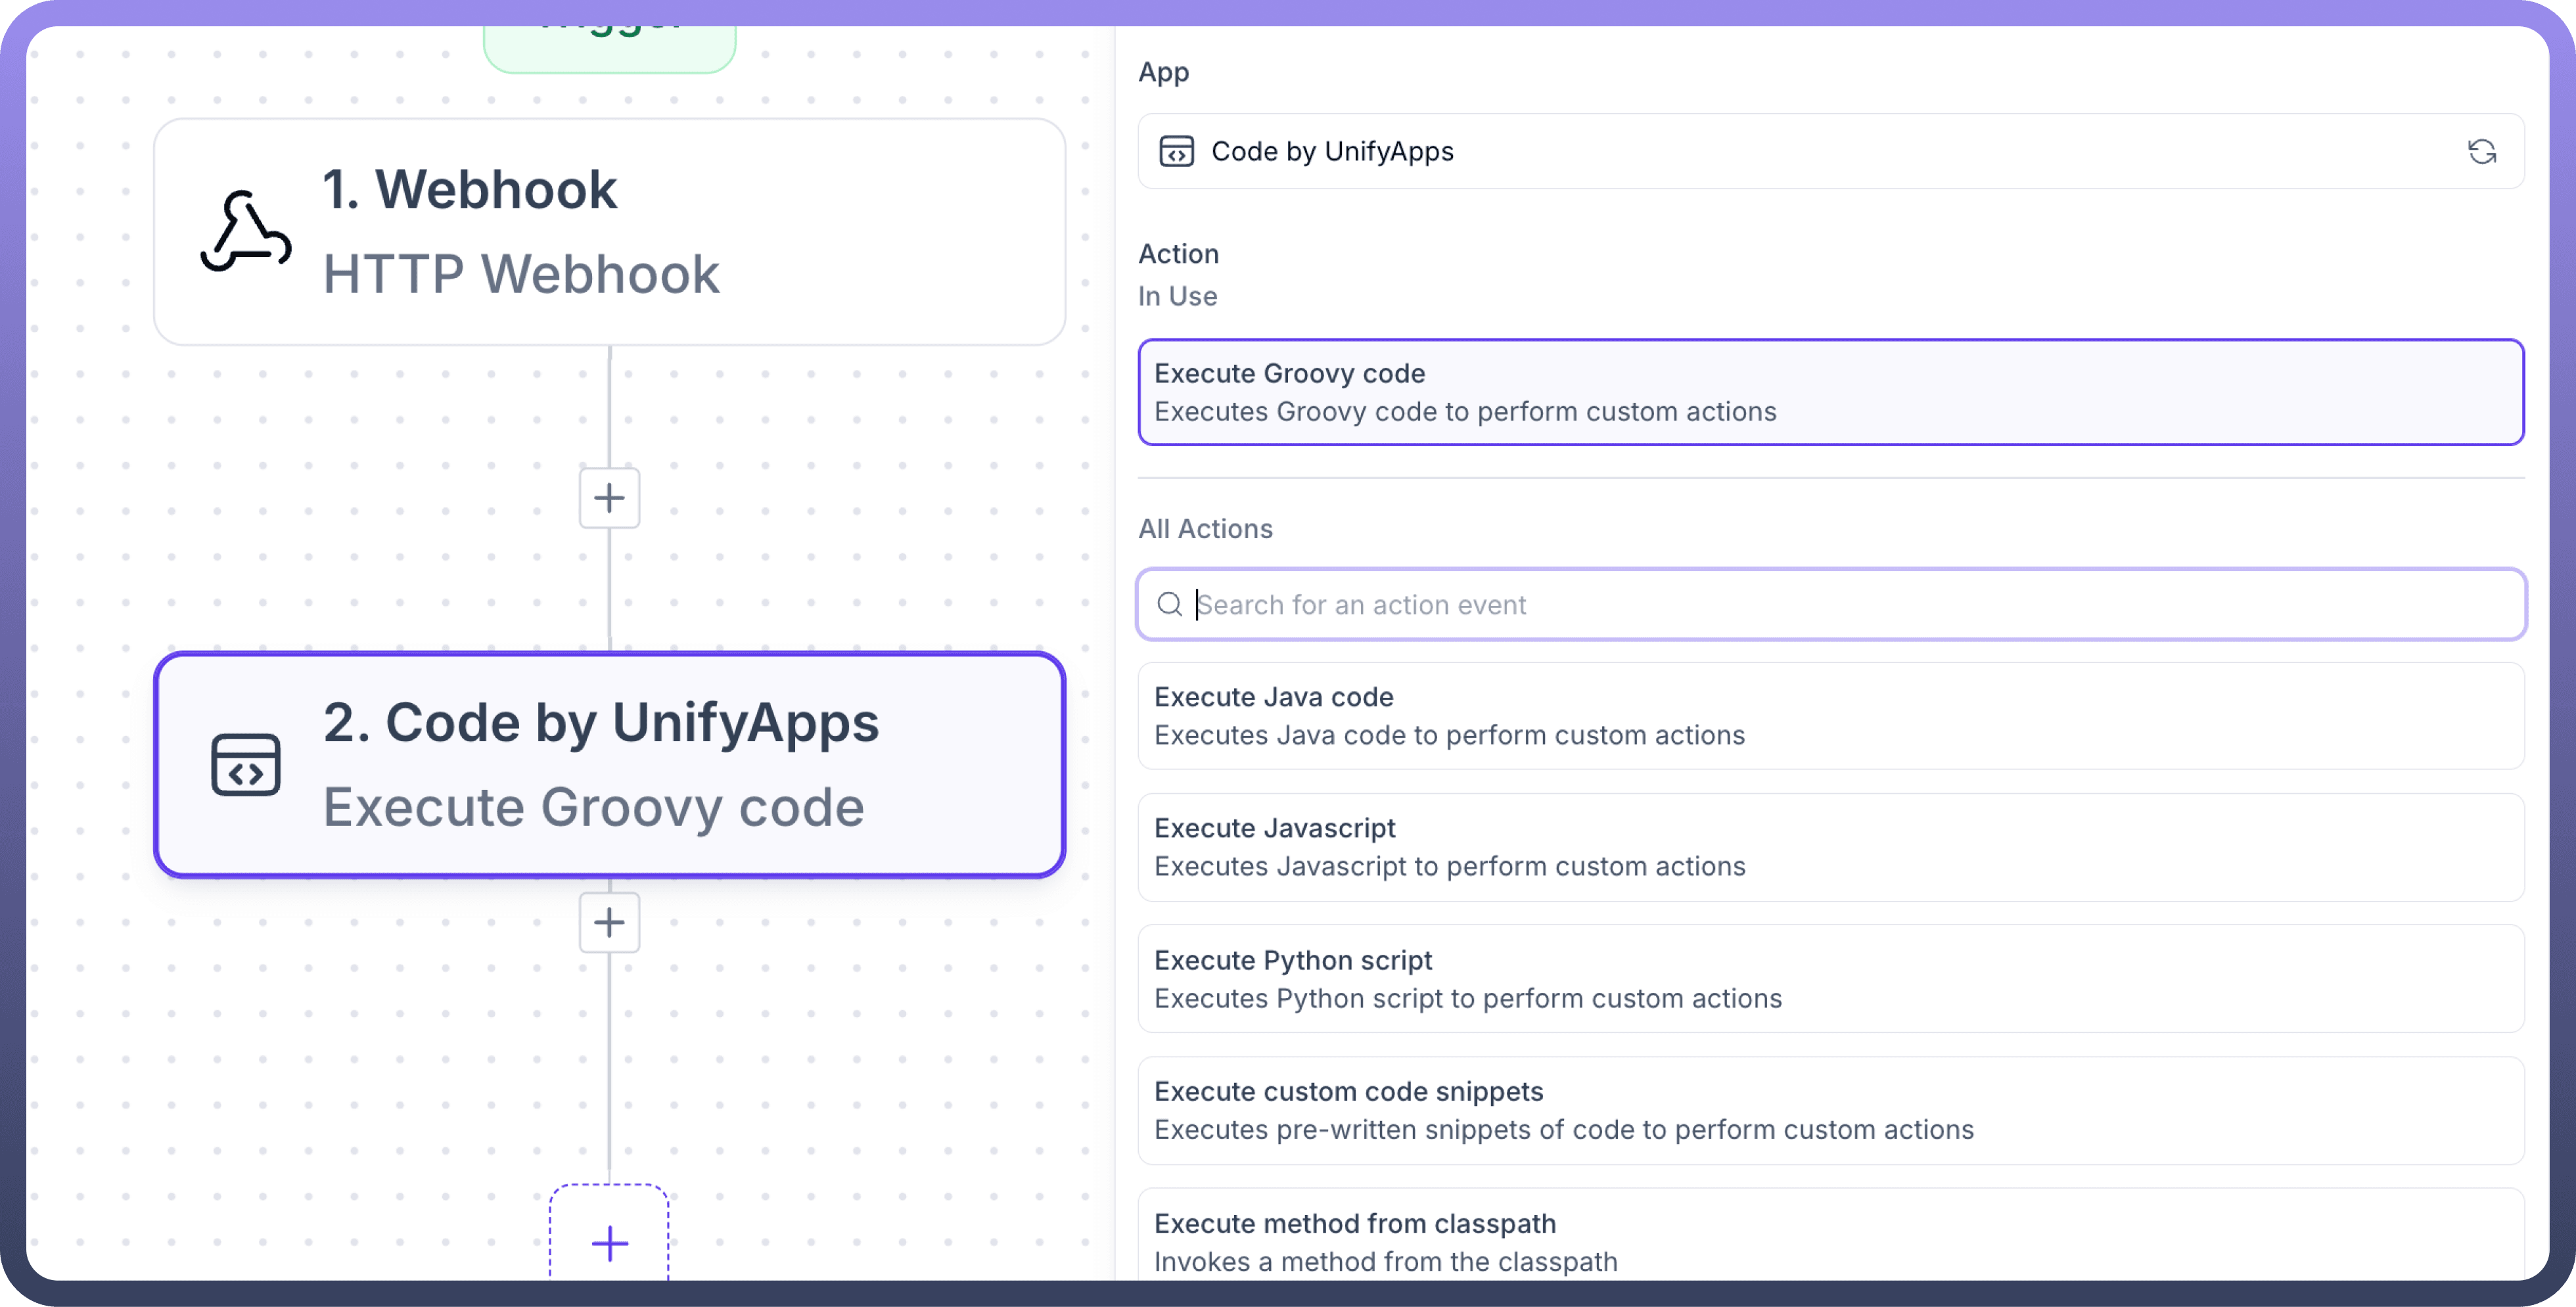The width and height of the screenshot is (2576, 1307).
Task: Focus the Search for an action event field
Action: (x=1850, y=604)
